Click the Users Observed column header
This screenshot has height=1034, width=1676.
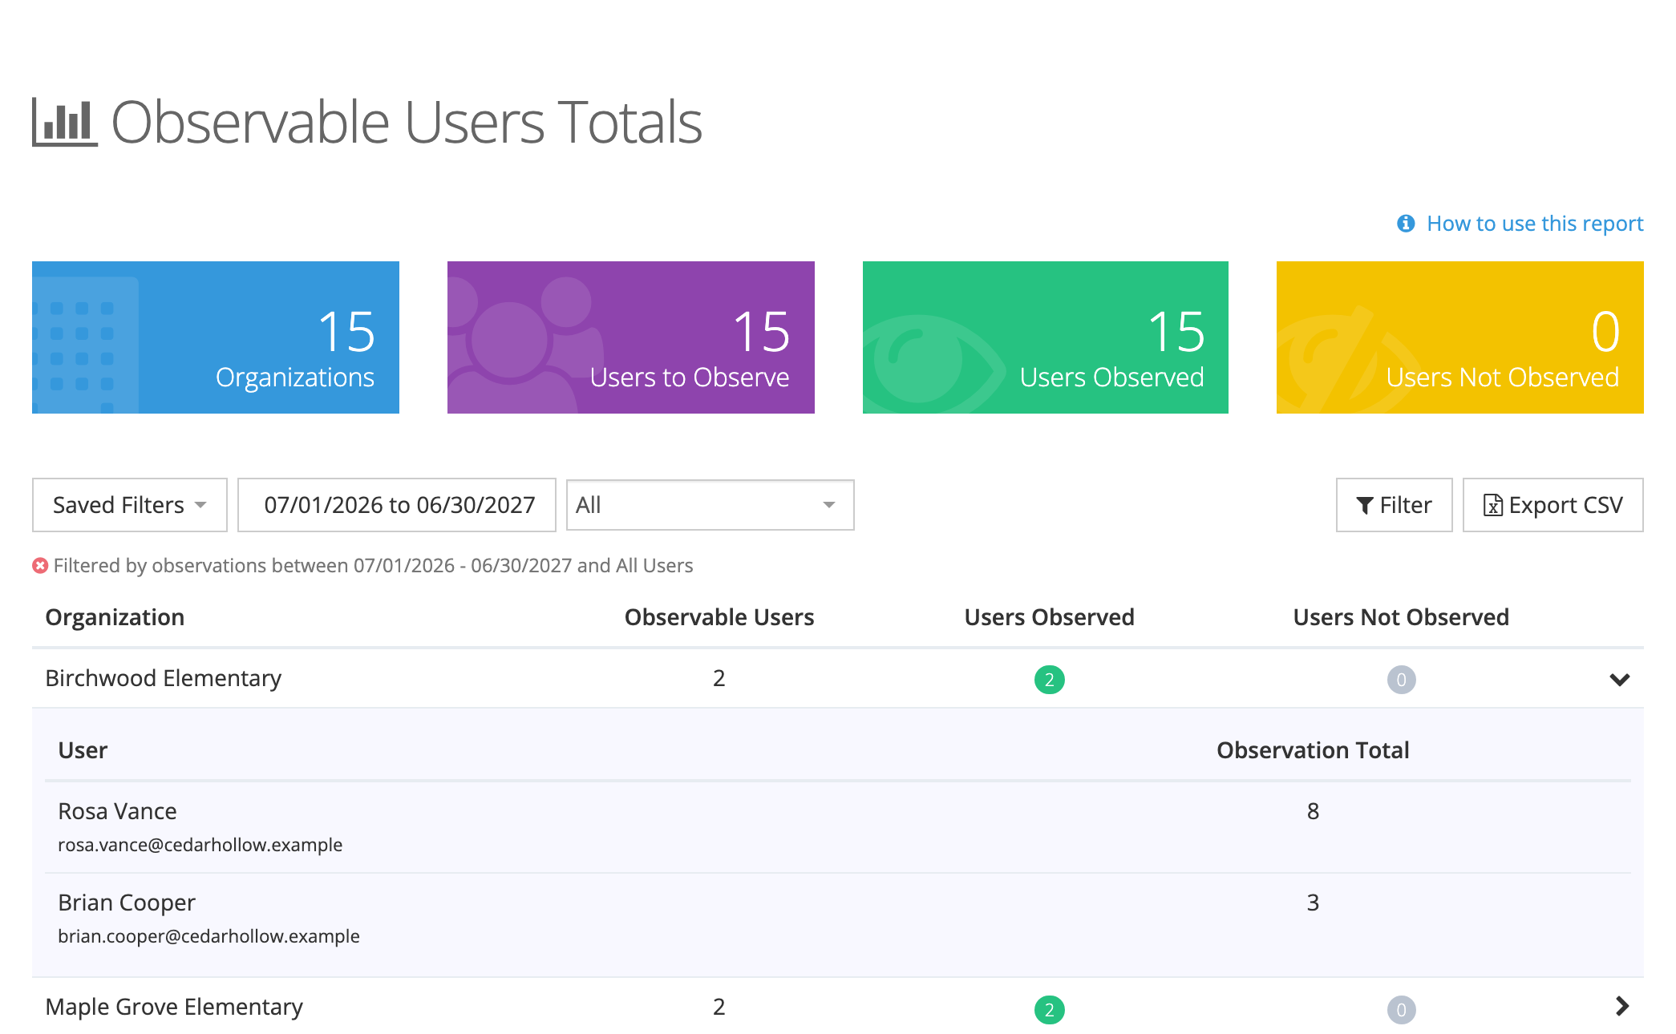pos(1049,617)
